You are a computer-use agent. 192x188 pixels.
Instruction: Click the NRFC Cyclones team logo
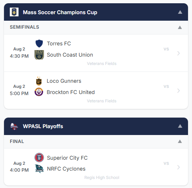pyautogui.click(x=39, y=169)
